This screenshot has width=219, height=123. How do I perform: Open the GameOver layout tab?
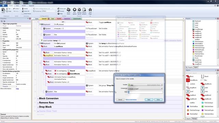pyautogui.click(x=67, y=19)
